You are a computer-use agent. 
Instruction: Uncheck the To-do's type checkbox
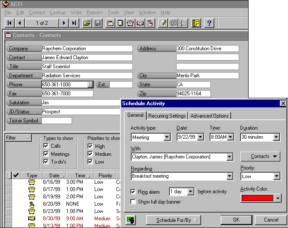tap(46, 162)
